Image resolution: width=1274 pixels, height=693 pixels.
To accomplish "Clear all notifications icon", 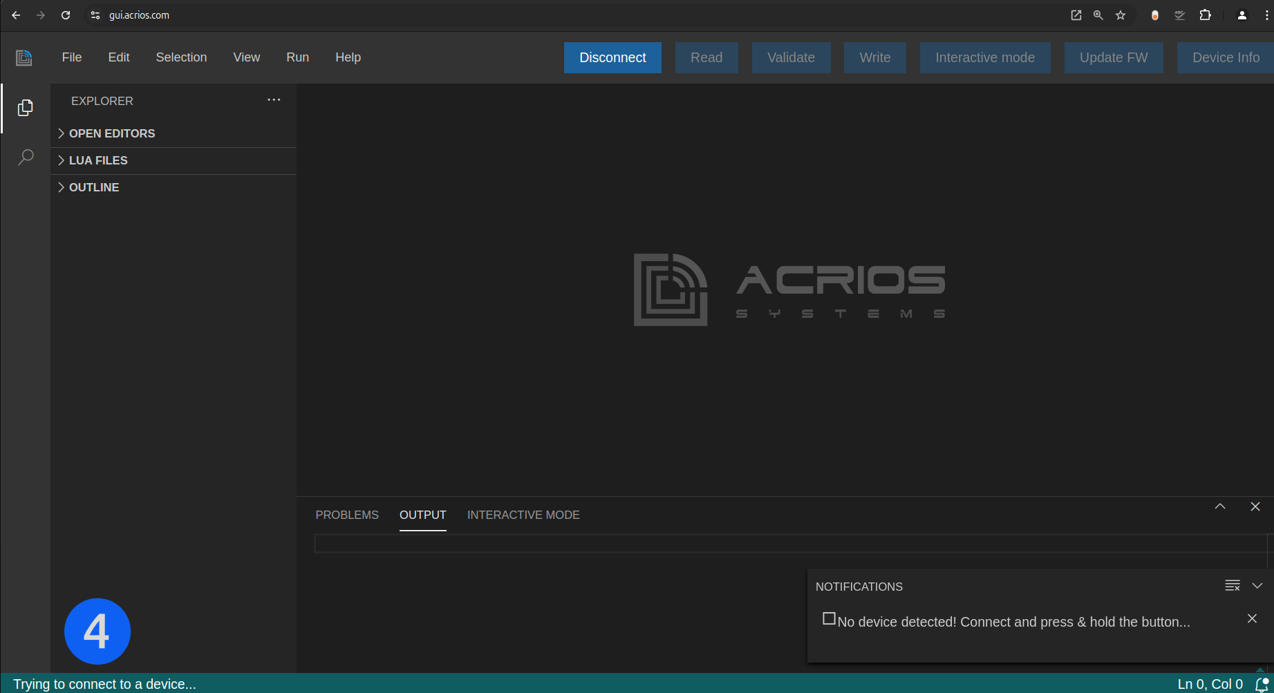I will click(x=1232, y=586).
